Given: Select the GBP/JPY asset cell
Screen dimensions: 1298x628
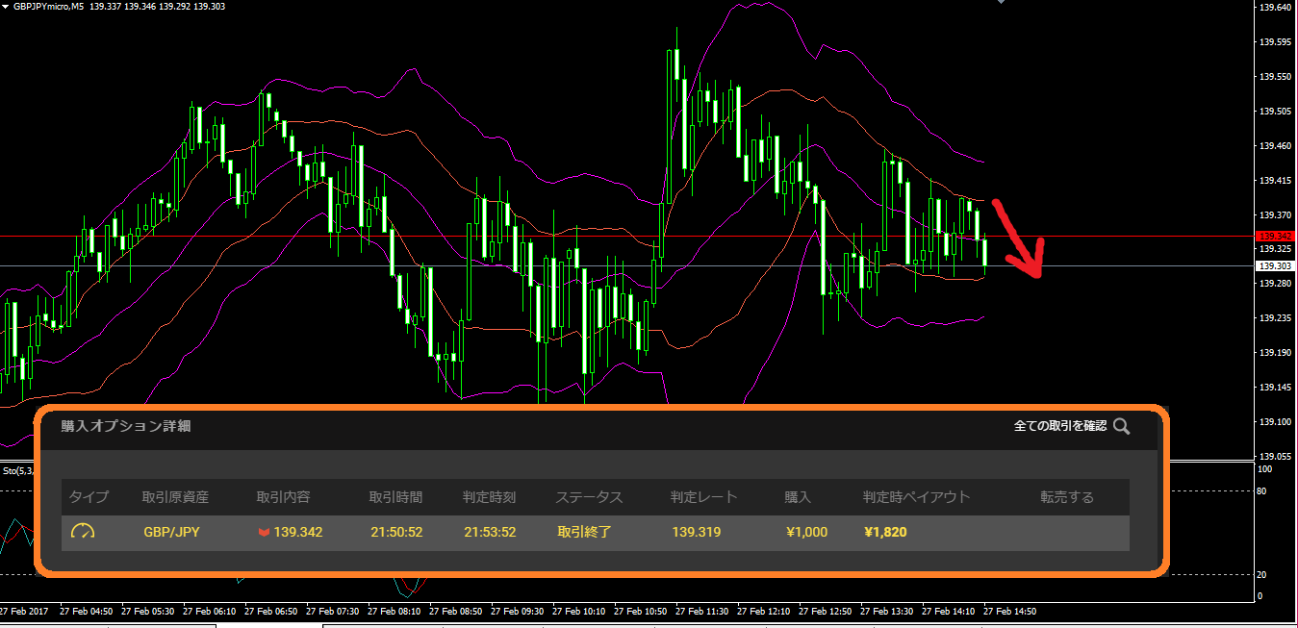Looking at the screenshot, I should 171,532.
